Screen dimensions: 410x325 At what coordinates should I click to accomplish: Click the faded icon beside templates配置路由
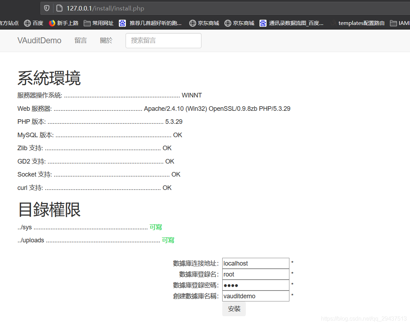click(333, 23)
